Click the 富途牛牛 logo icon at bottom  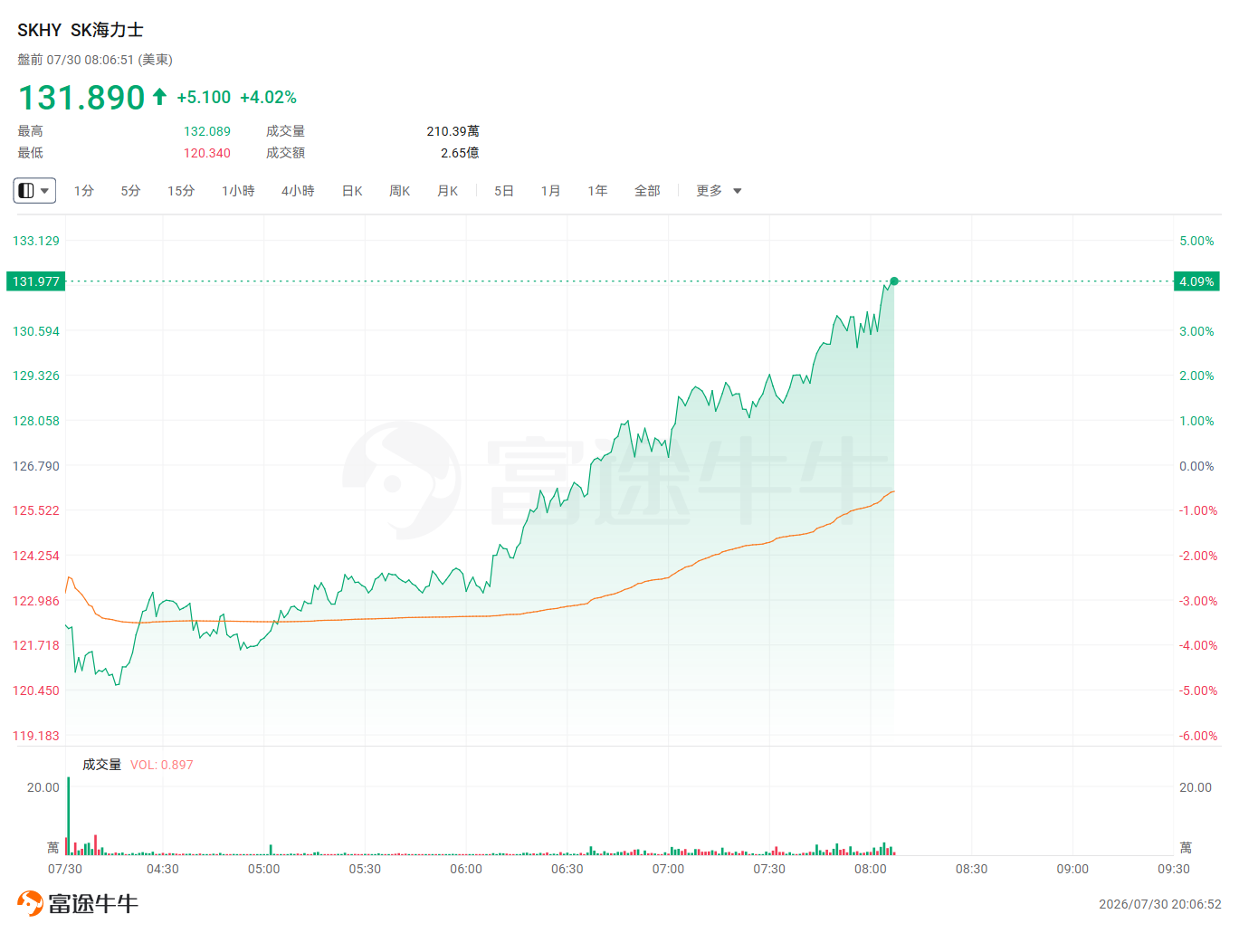click(x=30, y=903)
